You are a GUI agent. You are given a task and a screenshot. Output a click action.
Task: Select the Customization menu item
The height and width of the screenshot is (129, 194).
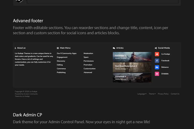89,69
